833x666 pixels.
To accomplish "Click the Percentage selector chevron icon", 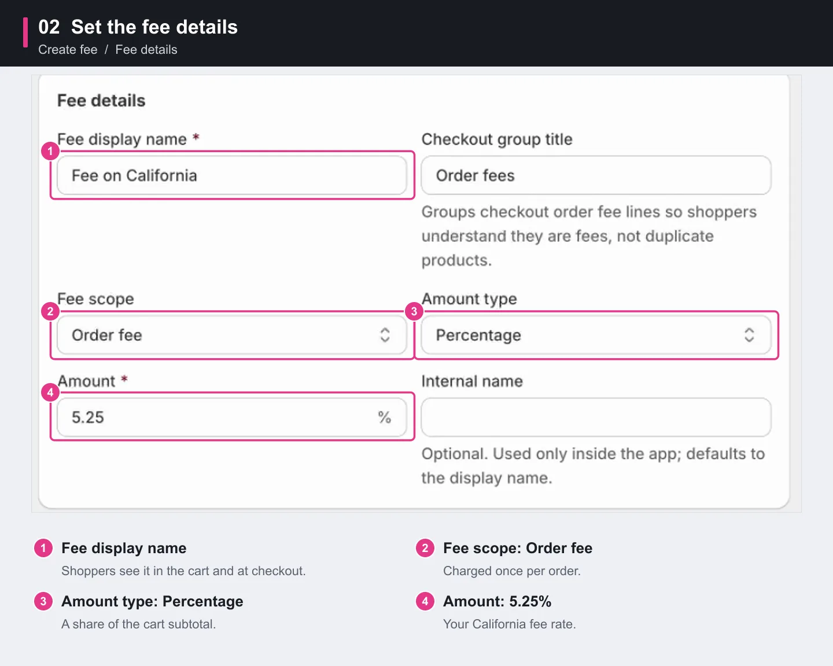I will point(749,335).
